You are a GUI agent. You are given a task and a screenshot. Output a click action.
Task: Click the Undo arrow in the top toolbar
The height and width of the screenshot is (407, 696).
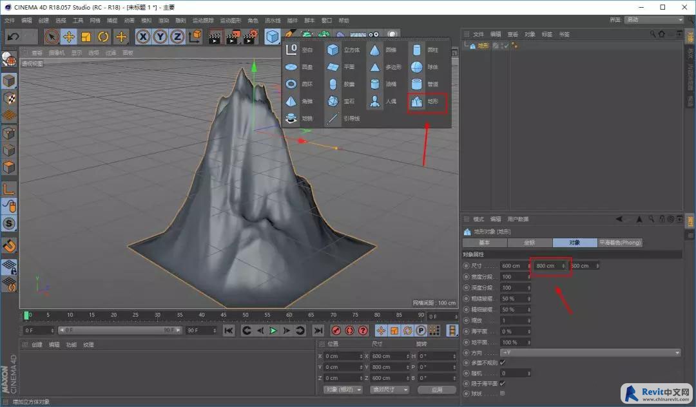pos(13,36)
